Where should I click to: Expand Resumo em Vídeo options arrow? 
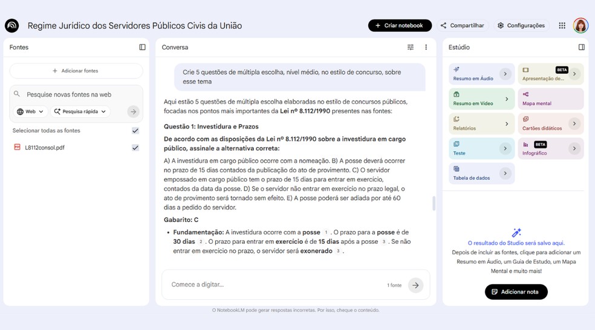tap(507, 99)
